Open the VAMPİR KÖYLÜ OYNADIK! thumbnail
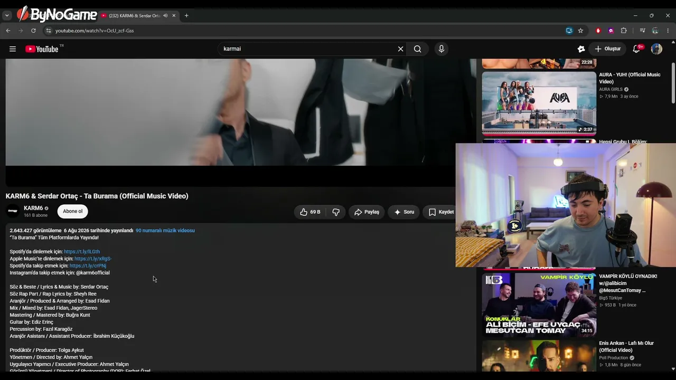This screenshot has height=380, width=676. [x=539, y=304]
